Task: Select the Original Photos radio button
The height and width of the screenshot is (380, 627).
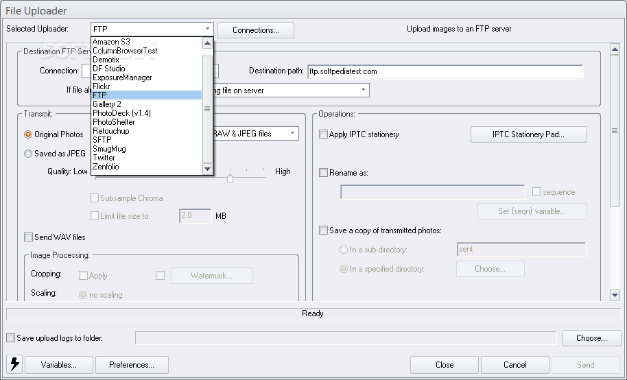Action: point(28,134)
